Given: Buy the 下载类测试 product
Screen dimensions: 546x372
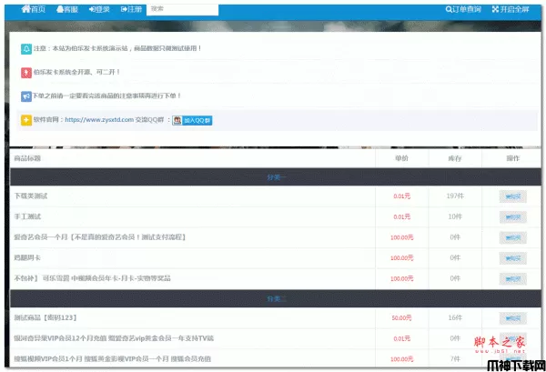Looking at the screenshot, I should click(x=513, y=196).
